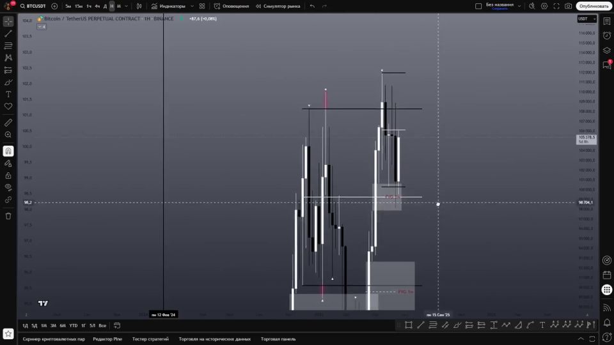Image resolution: width=614 pixels, height=345 pixels.
Task: Select the trend line drawing tool
Action: [x=8, y=34]
